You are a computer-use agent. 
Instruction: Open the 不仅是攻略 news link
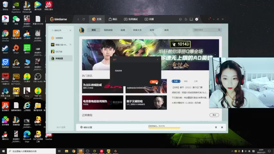(190, 98)
